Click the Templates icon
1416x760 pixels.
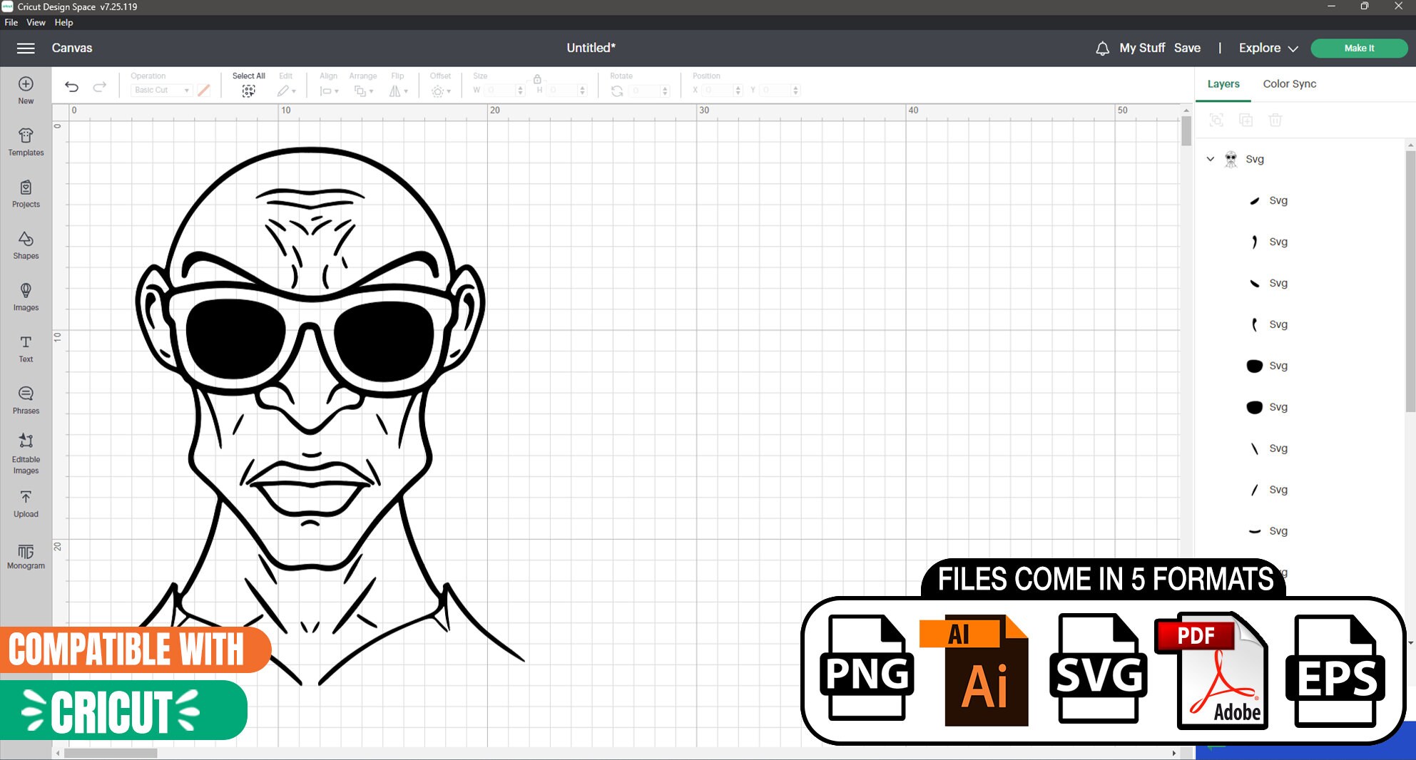[x=26, y=140]
